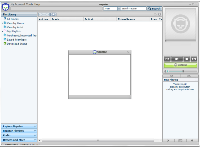
Task: Click the Stop button
Action: (187, 59)
